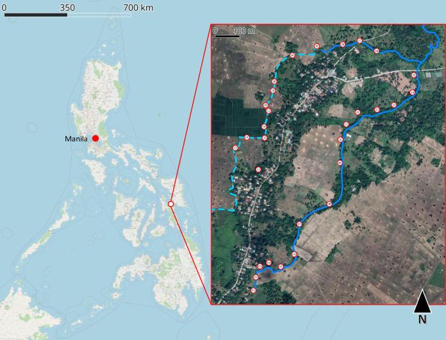Click the white circle study-site marker
The width and height of the screenshot is (446, 340).
pos(170,204)
